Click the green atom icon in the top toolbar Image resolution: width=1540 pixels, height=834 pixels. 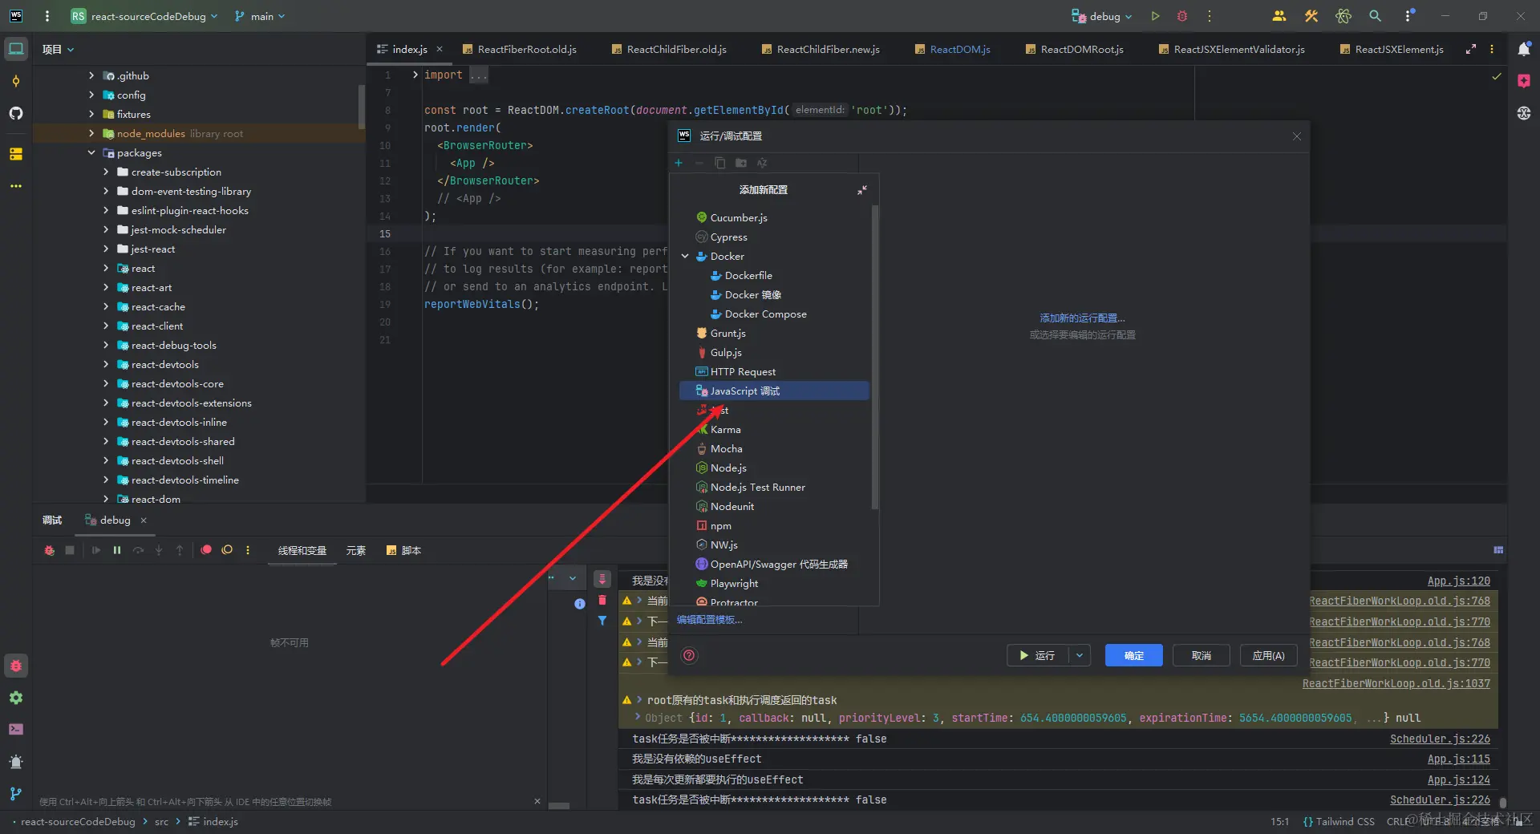click(1343, 16)
